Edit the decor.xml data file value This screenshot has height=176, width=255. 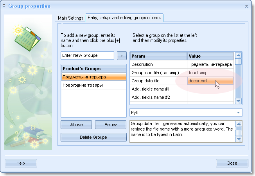click(x=210, y=81)
